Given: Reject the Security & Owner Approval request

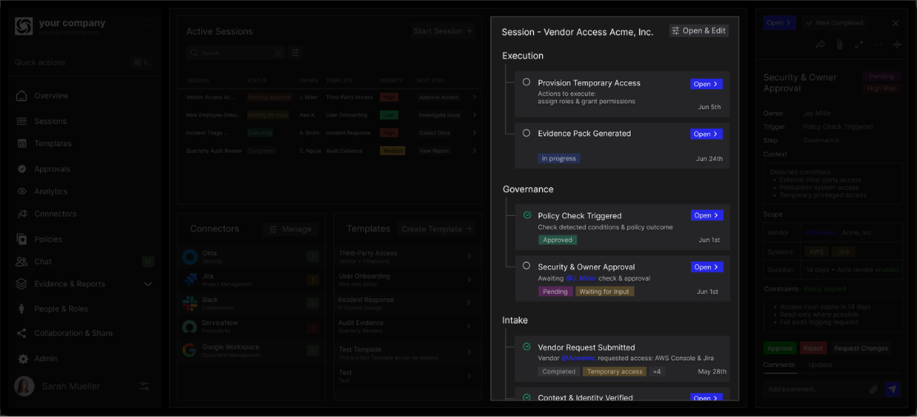Looking at the screenshot, I should coord(813,348).
